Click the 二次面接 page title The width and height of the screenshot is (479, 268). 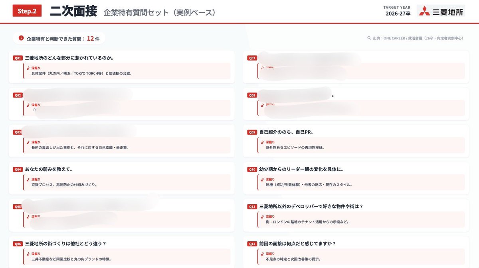pyautogui.click(x=73, y=11)
